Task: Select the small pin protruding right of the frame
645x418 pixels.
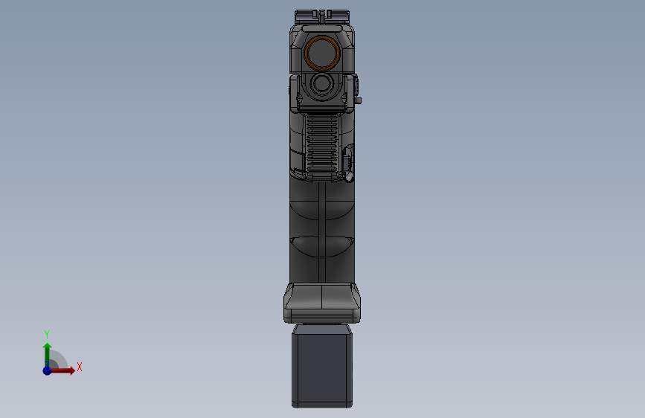Action: pyautogui.click(x=359, y=100)
